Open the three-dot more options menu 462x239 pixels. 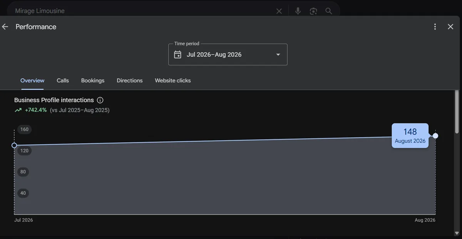(x=435, y=27)
